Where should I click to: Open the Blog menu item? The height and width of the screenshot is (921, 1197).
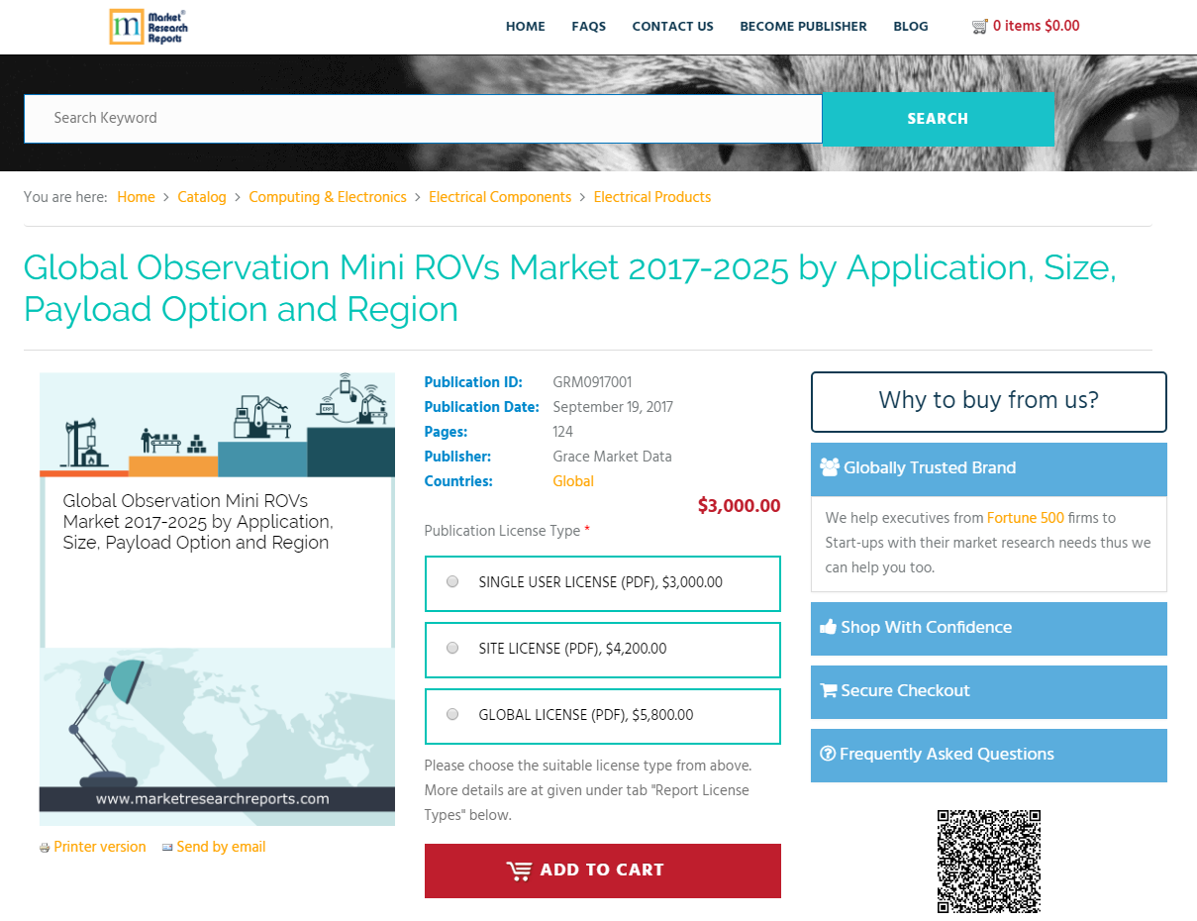point(911,27)
